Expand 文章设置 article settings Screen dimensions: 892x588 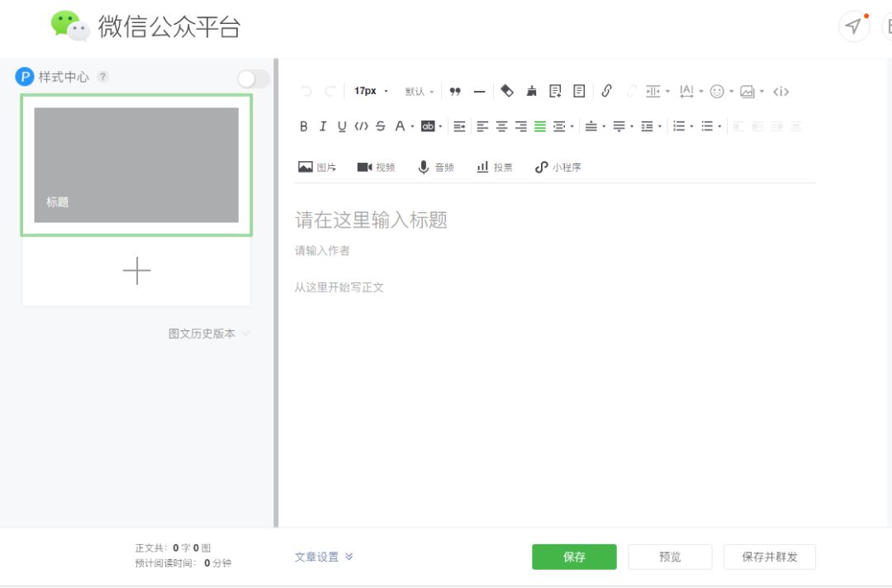(x=323, y=557)
